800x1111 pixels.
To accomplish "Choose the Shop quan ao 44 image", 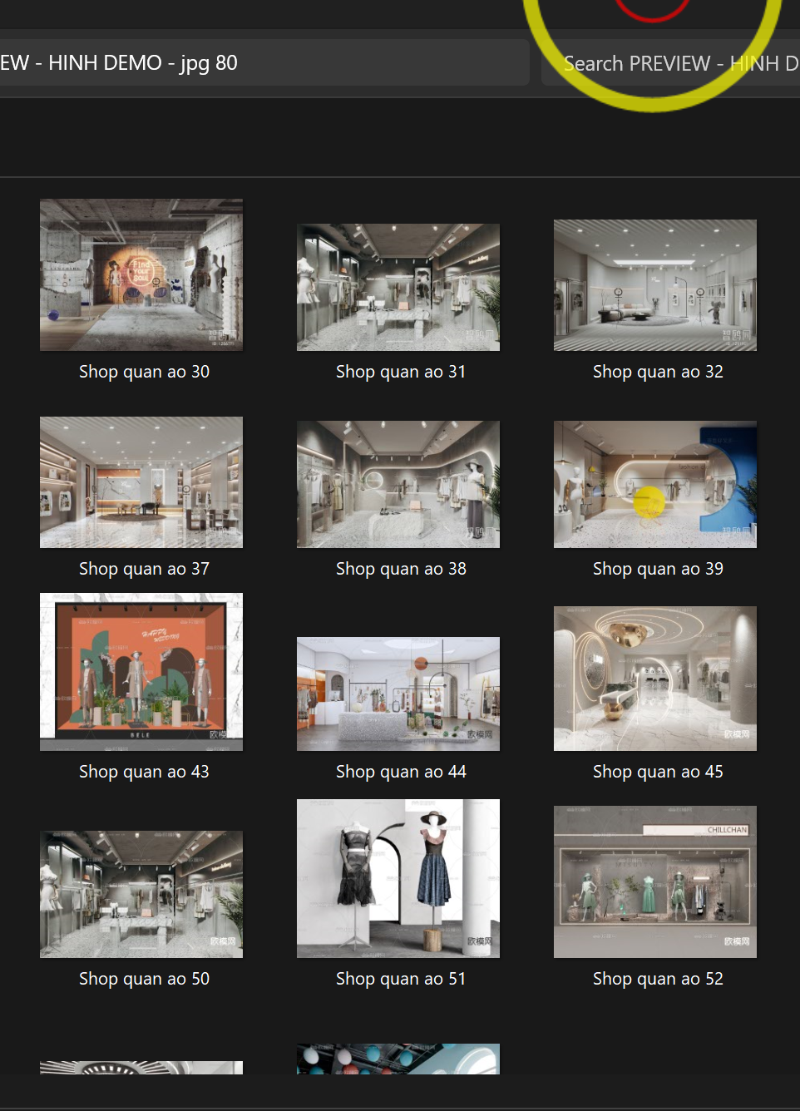I will (398, 694).
